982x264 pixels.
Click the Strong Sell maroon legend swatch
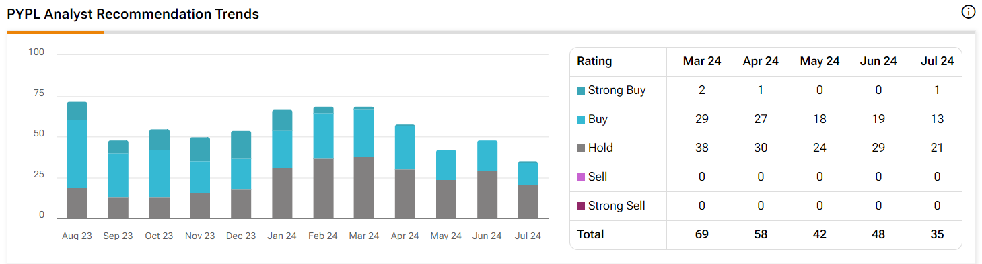click(x=581, y=206)
